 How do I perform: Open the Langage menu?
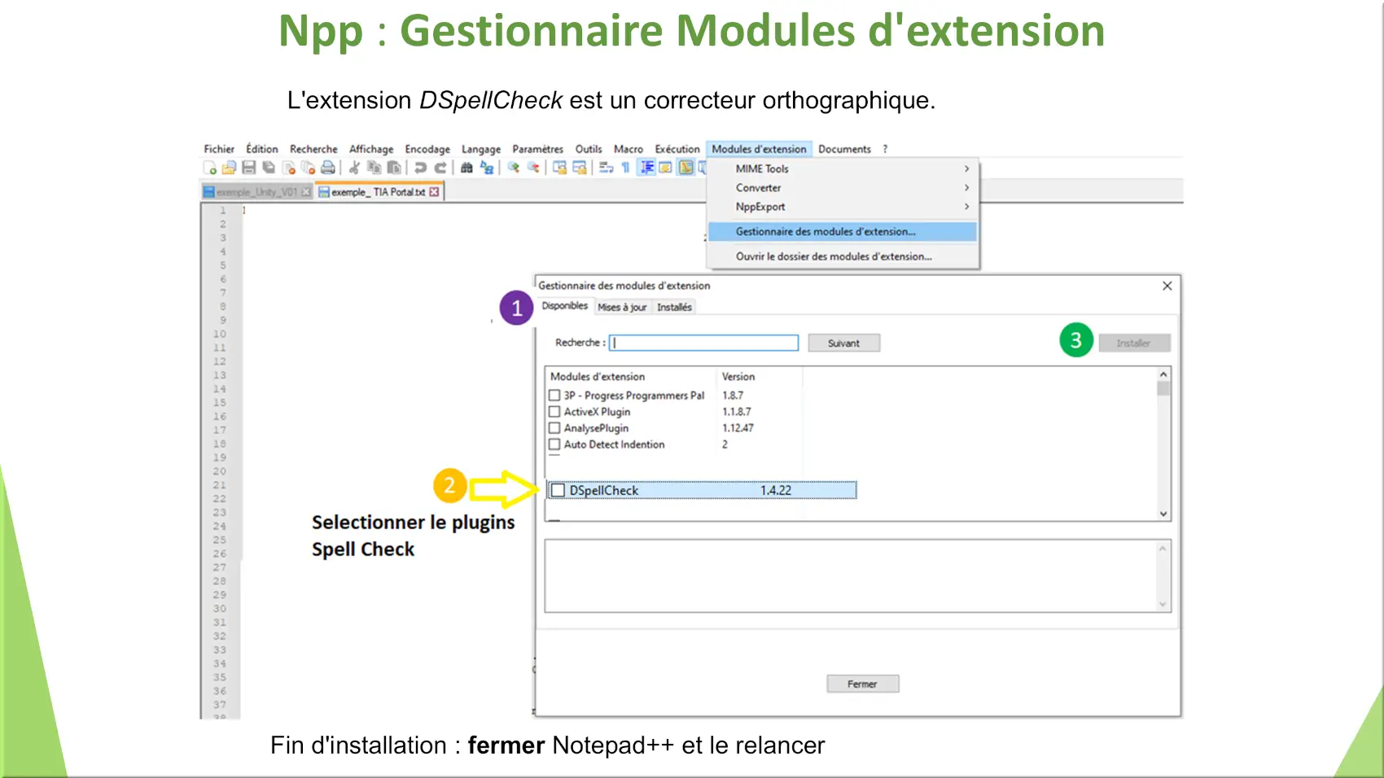click(481, 149)
